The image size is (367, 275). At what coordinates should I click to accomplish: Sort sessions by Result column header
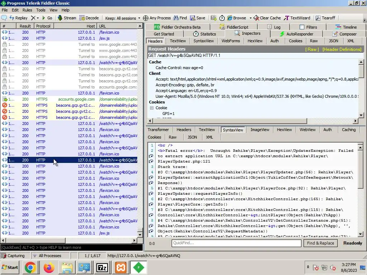(25, 26)
